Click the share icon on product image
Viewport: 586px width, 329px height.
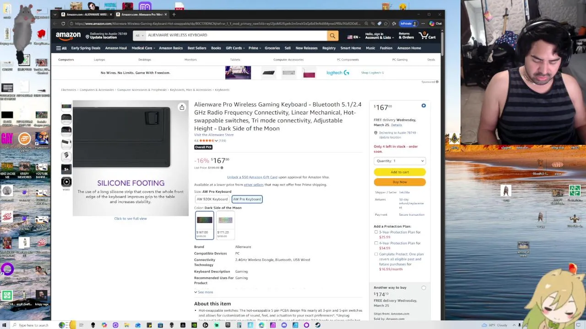pyautogui.click(x=182, y=107)
